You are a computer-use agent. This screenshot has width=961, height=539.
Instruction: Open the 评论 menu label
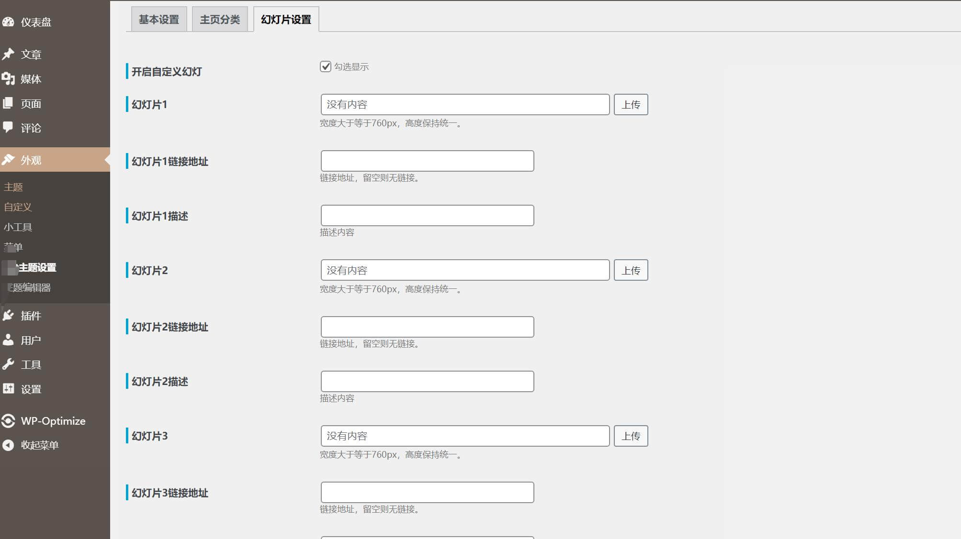coord(31,128)
